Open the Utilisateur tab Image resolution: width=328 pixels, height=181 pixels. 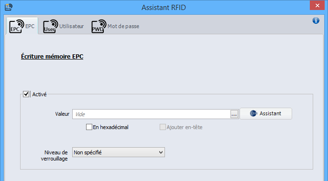(64, 26)
